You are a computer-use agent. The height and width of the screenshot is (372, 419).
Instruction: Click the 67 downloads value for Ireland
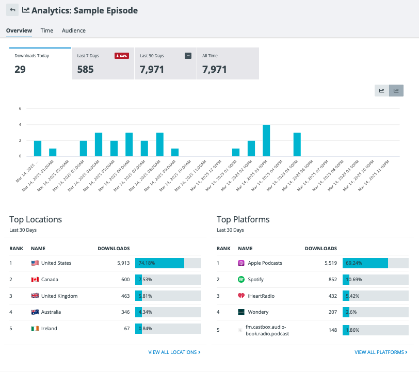(127, 329)
